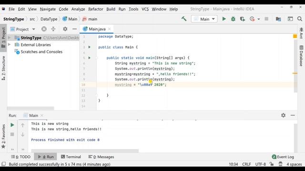The image size is (305, 171).
Task: Open the run anything window icon
Action: (290, 19)
